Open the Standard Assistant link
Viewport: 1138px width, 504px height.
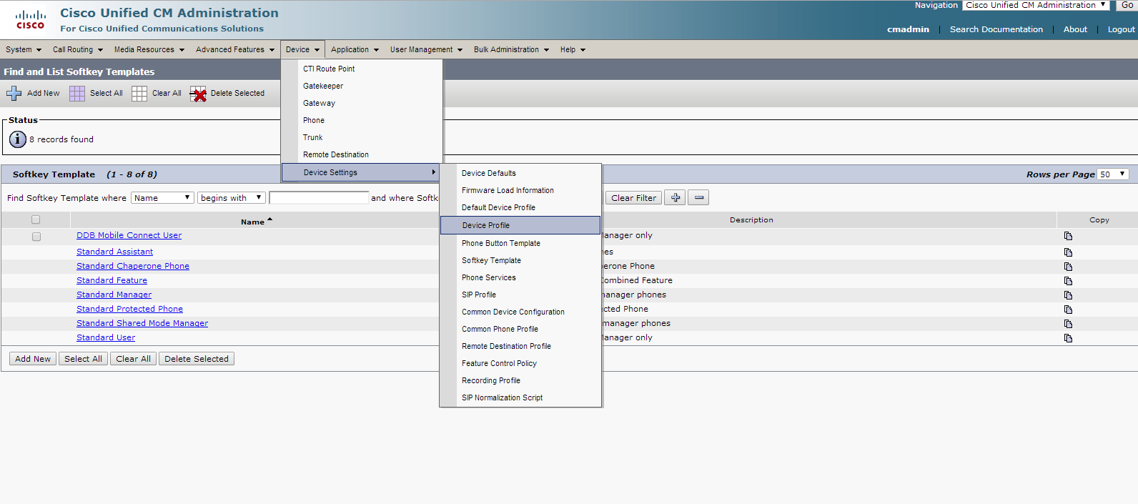pos(114,252)
